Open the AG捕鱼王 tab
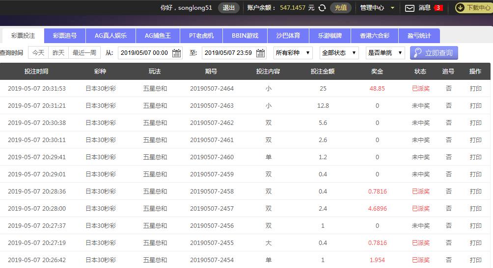The image size is (493, 268). tap(158, 36)
